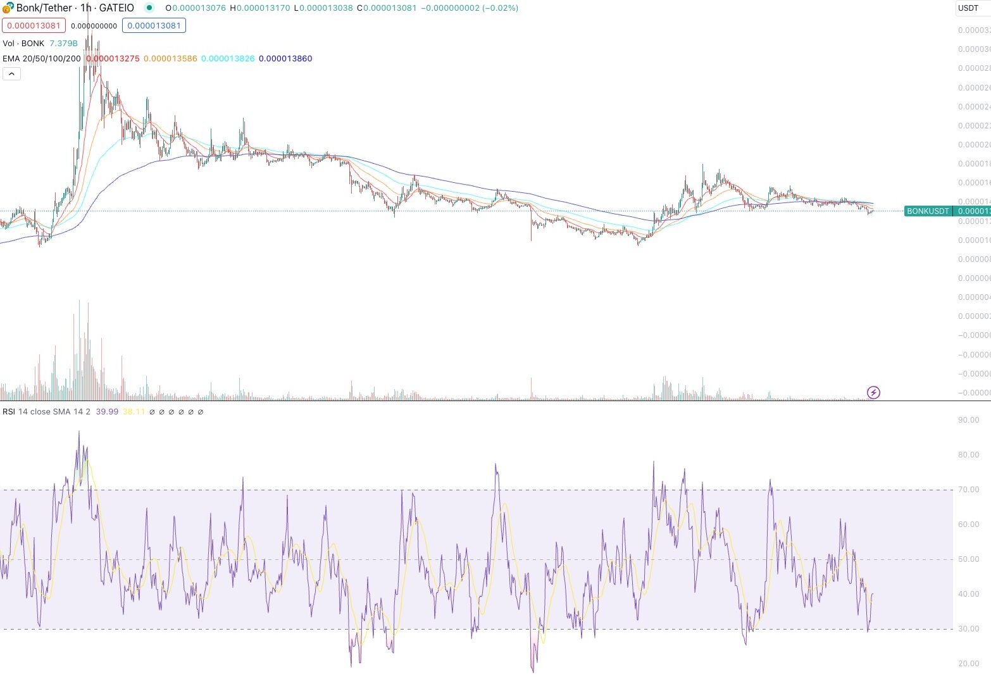
Task: Click the GATEIO exchange name
Action: [116, 8]
